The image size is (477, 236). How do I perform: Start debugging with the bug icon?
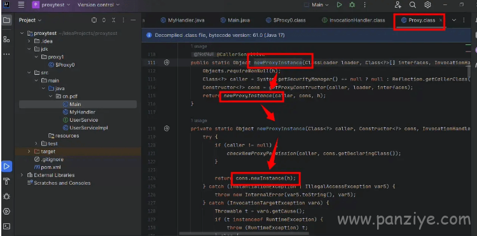pyautogui.click(x=352, y=5)
